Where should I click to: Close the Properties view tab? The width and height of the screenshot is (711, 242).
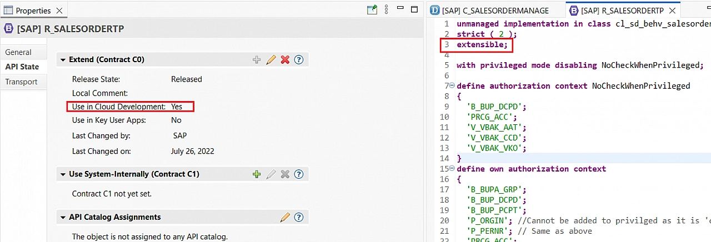click(59, 11)
